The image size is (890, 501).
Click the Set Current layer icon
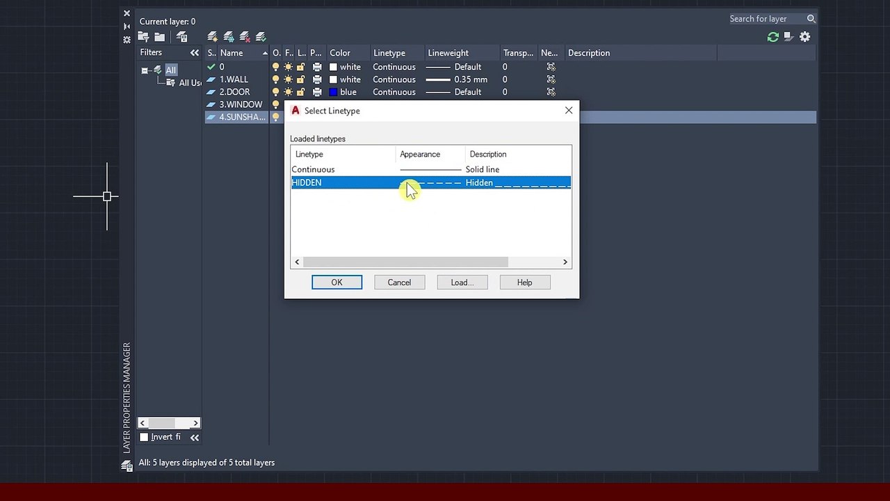pos(261,37)
